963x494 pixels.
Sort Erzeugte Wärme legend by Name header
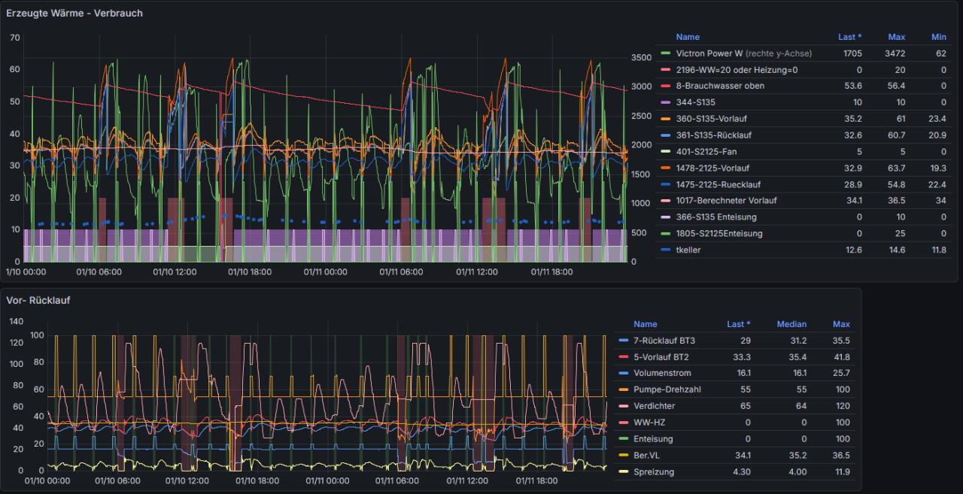point(688,37)
